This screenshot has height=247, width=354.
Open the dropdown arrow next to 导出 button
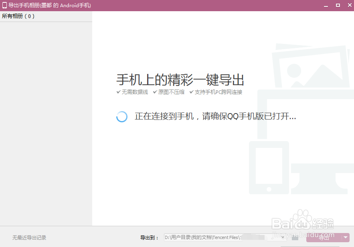(x=346, y=237)
